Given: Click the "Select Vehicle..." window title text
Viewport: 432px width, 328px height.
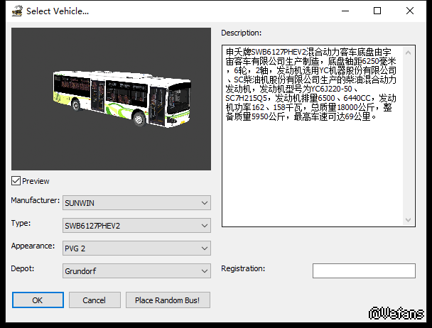Looking at the screenshot, I should coord(58,11).
